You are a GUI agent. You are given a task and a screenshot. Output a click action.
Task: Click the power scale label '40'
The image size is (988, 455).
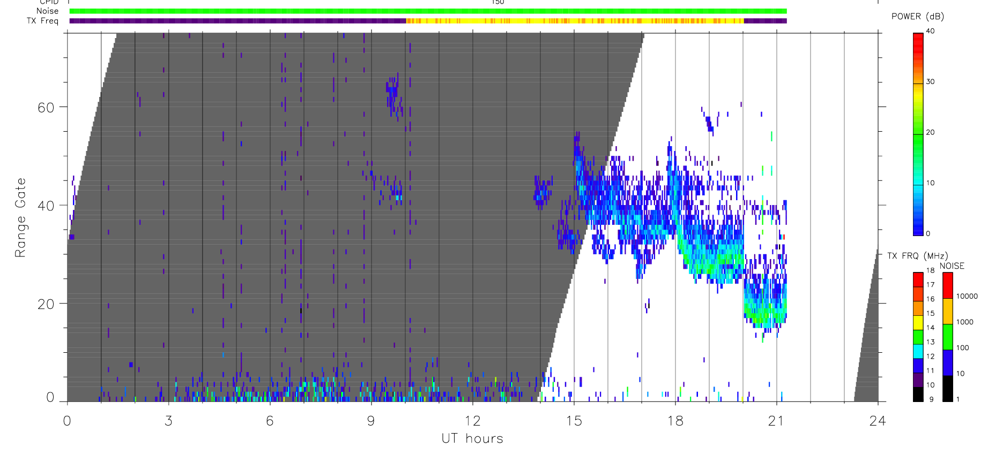click(930, 31)
